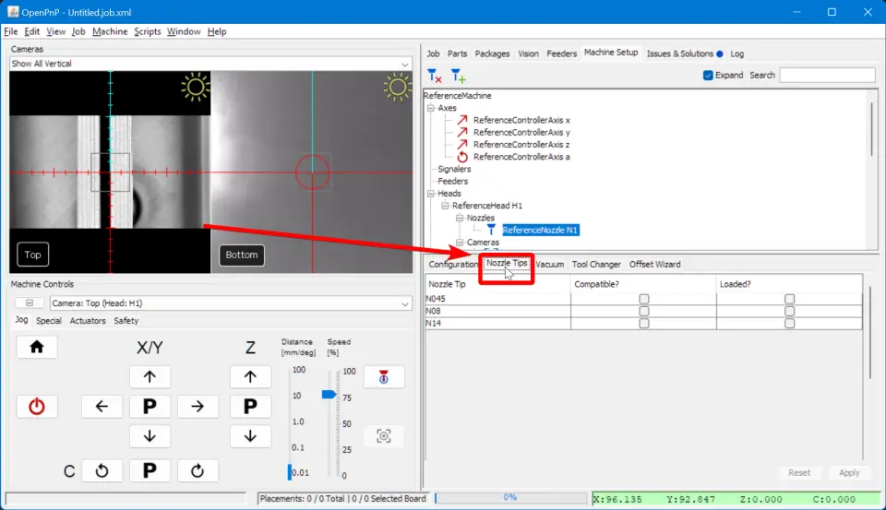The height and width of the screenshot is (510, 886).
Task: Jog the Z axis up
Action: 249,376
